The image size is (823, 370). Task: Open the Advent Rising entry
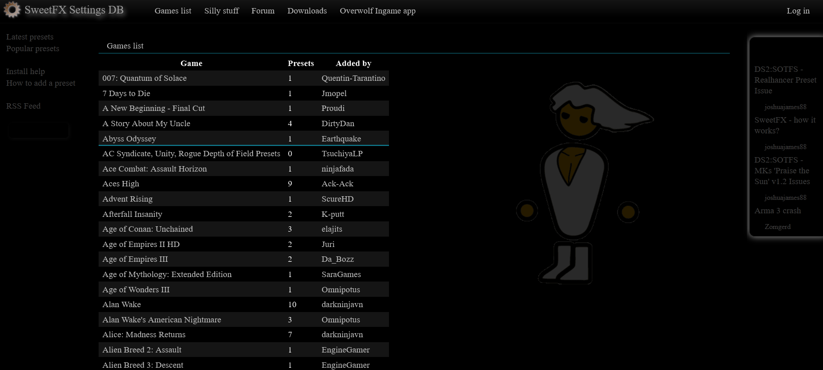(x=127, y=199)
